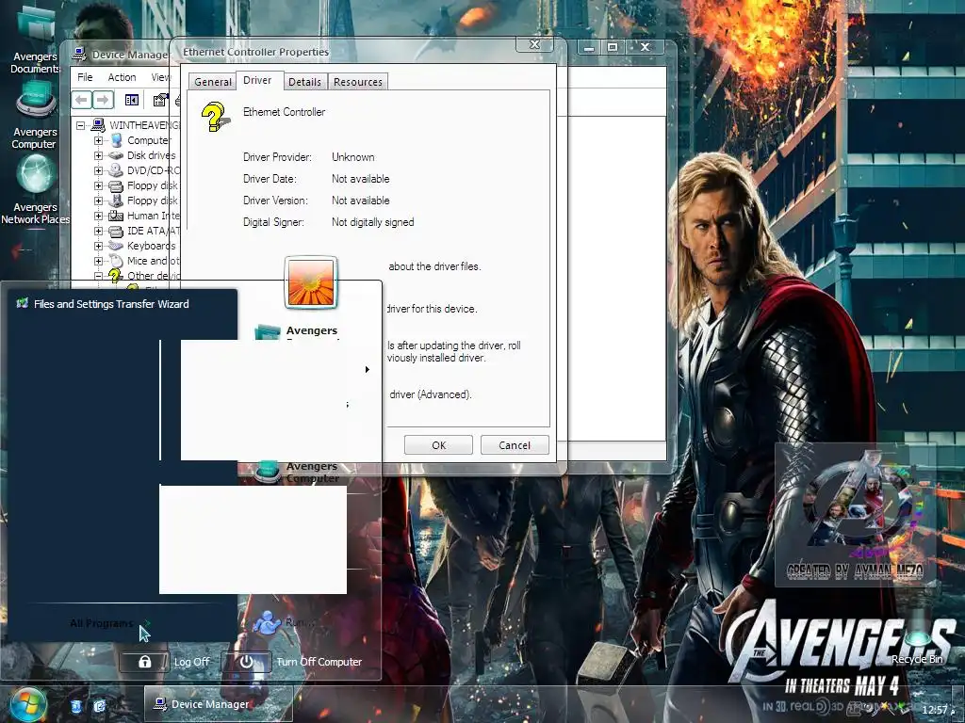Click "Not digitally signed" value text
Viewport: 965px width, 723px height.
point(373,222)
